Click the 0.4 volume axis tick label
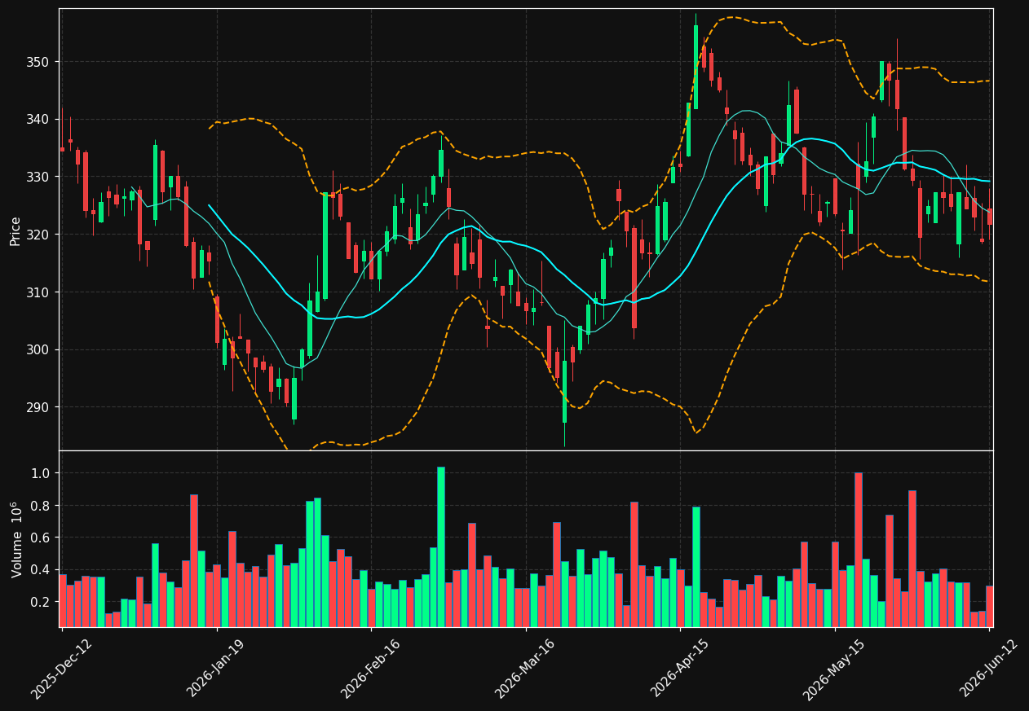 pos(41,569)
